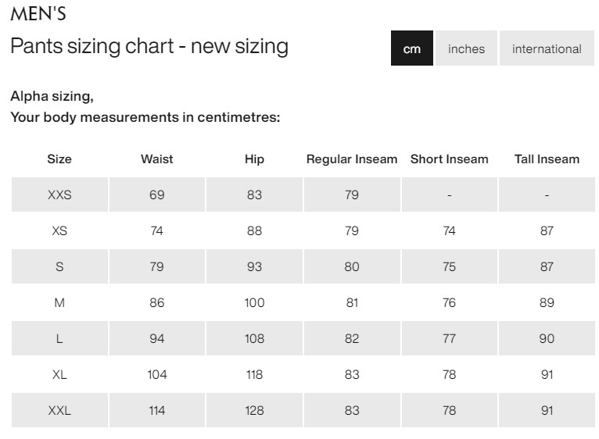Click the Regular Inseam column header
This screenshot has height=439, width=599.
click(352, 159)
